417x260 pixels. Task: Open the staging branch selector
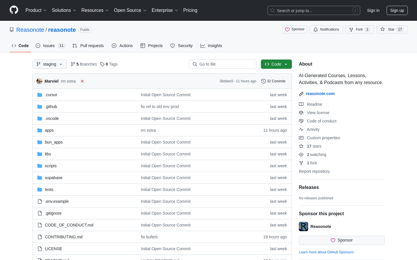[x=50, y=64]
